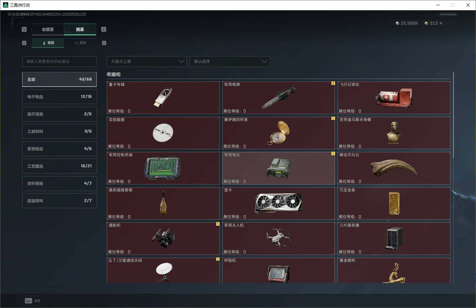The height and width of the screenshot is (308, 476).
Task: Click the alert badge on 摄影机 card
Action: 218,224
